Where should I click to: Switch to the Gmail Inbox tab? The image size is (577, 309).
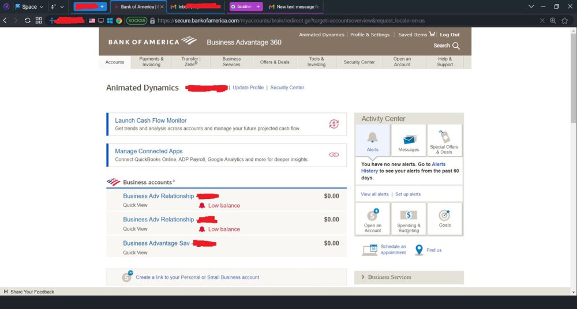pos(196,6)
